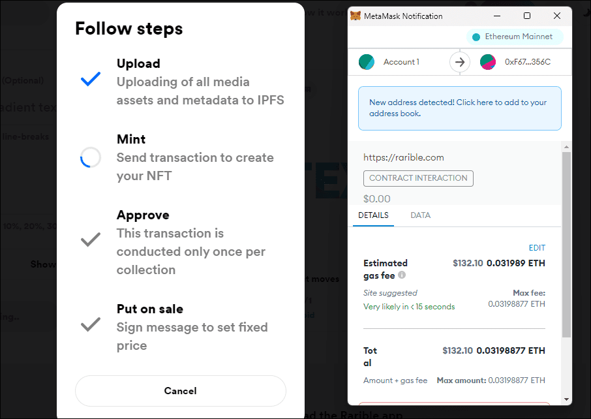Click the Put on sale step checkmark
Screen dimensions: 591x419
(91, 324)
